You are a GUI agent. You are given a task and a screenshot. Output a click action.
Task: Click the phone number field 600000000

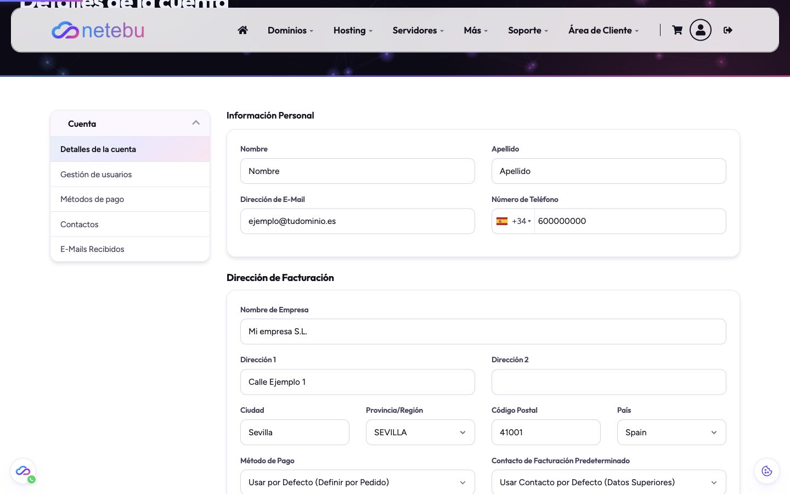(630, 221)
